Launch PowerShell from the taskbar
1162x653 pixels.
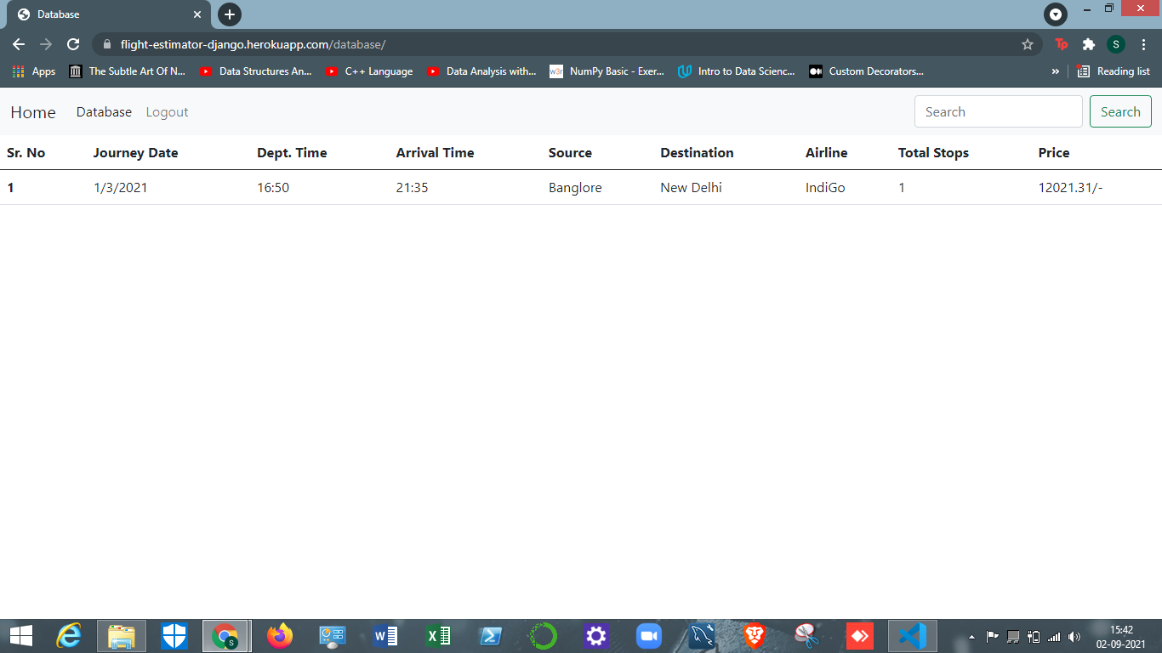coord(491,636)
